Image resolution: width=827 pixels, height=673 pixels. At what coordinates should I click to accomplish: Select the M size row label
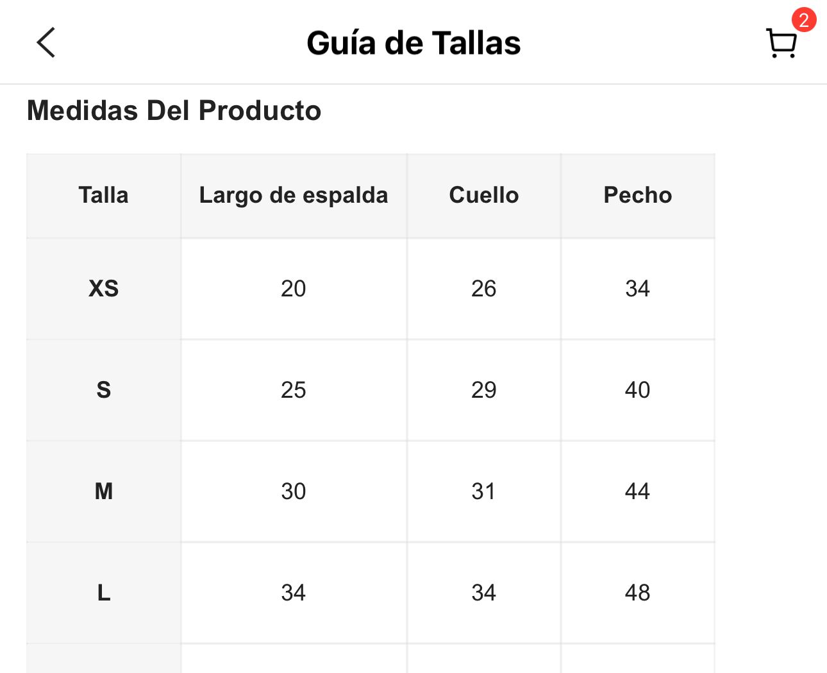point(103,491)
